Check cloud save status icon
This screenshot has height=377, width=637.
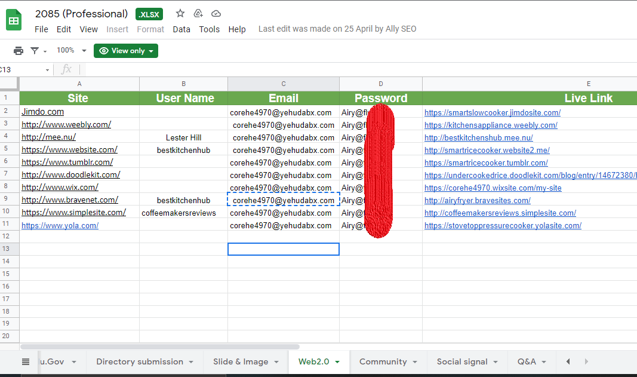click(x=216, y=13)
